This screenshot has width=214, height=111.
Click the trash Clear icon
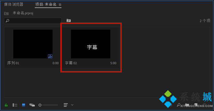pos(204,105)
